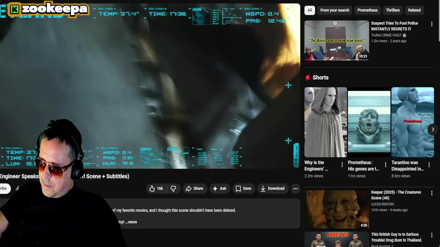The image size is (440, 247).
Task: Click the Kick zookeepa logo overlay
Action: click(x=48, y=9)
